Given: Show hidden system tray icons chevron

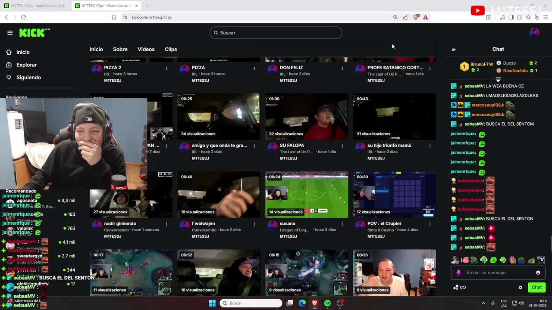Looking at the screenshot, I should 483,303.
